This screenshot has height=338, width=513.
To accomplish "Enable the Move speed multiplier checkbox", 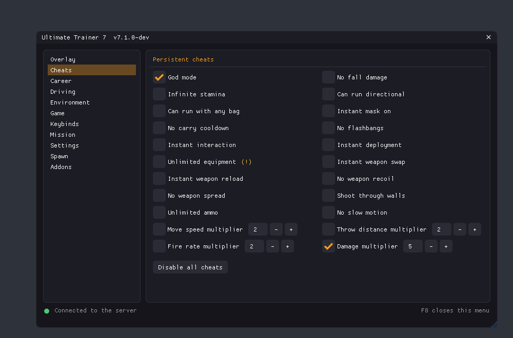I will point(159,229).
